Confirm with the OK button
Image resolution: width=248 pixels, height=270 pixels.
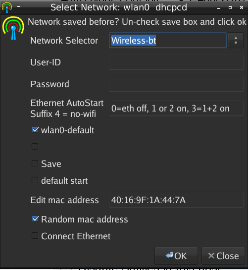176,256
